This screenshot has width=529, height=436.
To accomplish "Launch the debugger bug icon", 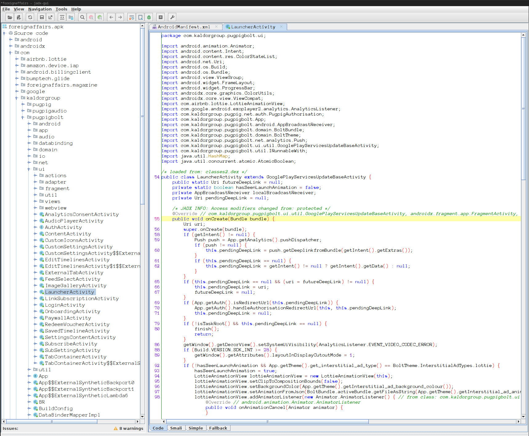I will [149, 17].
